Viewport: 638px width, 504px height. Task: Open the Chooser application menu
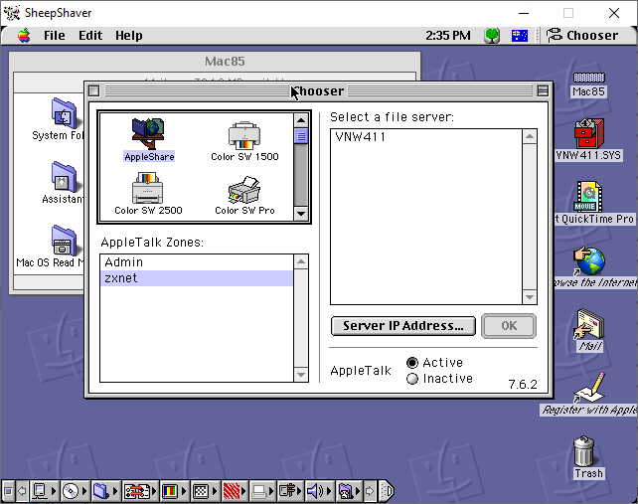coord(582,36)
